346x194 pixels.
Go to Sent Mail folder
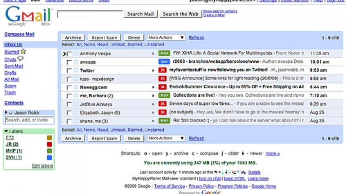(x=14, y=66)
